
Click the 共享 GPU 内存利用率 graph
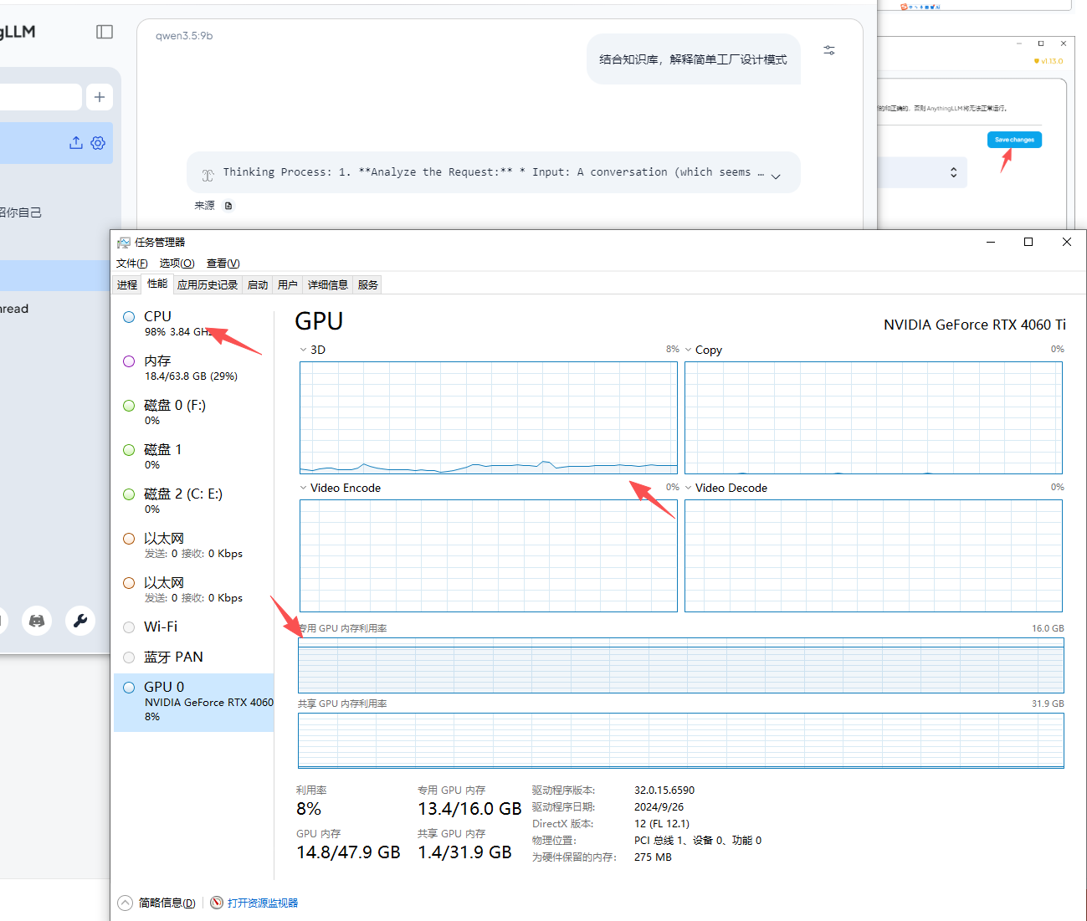point(681,740)
